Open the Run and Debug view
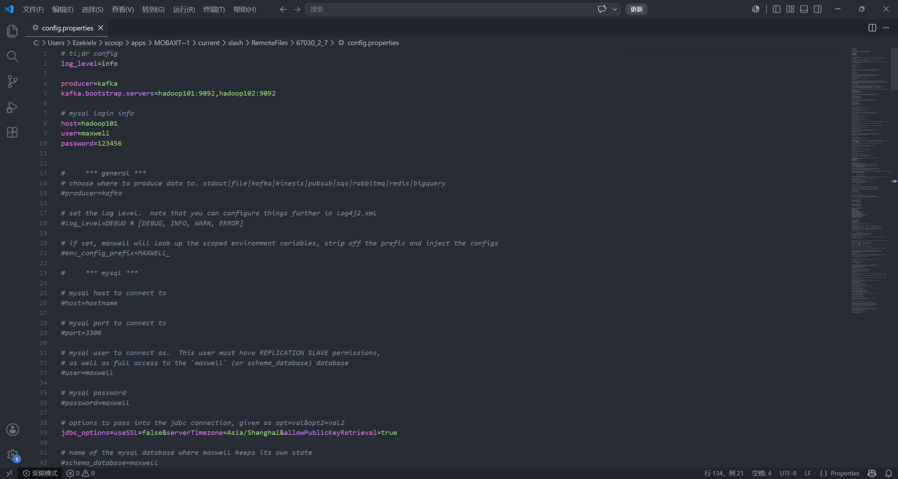 coord(12,107)
